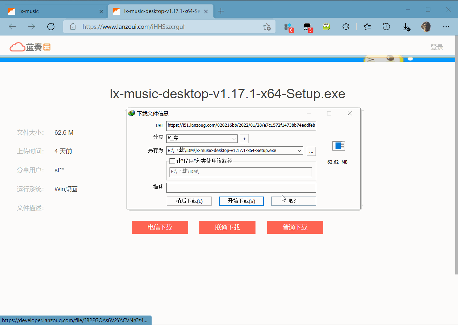This screenshot has width=458, height=325.
Task: Click the 电信下载 download button
Action: point(160,227)
